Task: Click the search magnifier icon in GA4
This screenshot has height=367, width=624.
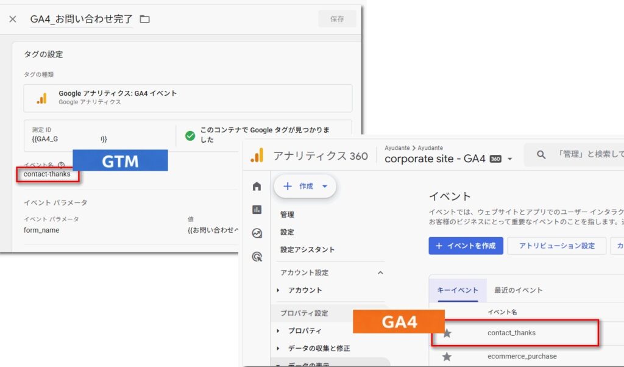Action: tap(541, 155)
